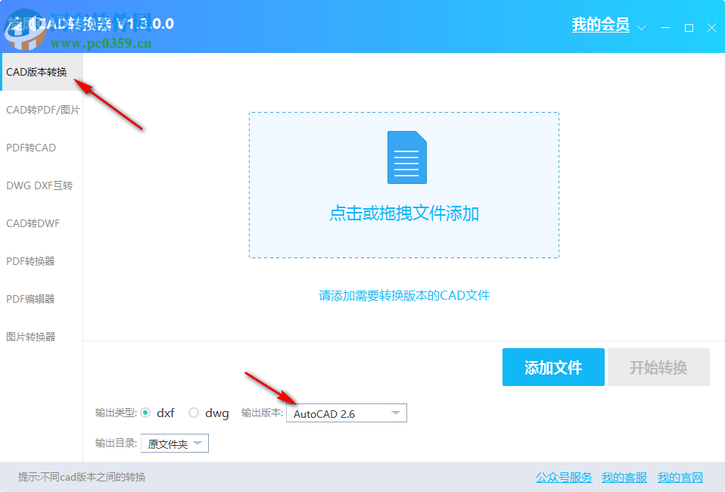Open the PDF转换器 sidebar entry

coord(31,260)
